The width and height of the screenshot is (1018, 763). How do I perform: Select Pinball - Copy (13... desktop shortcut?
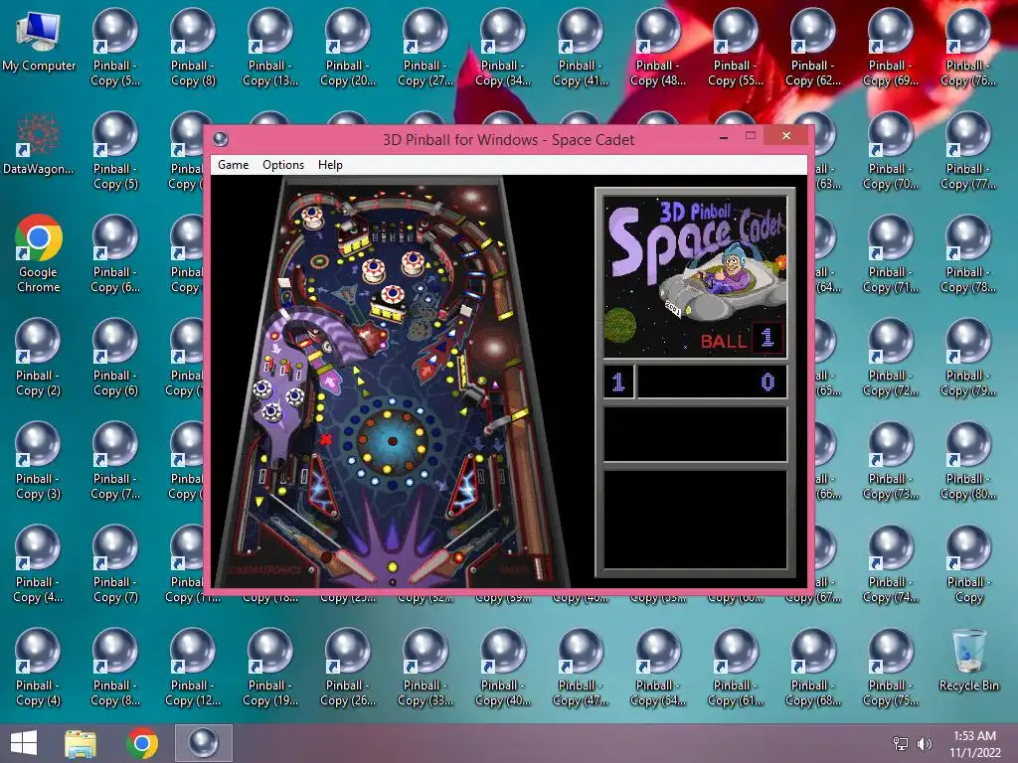270,48
